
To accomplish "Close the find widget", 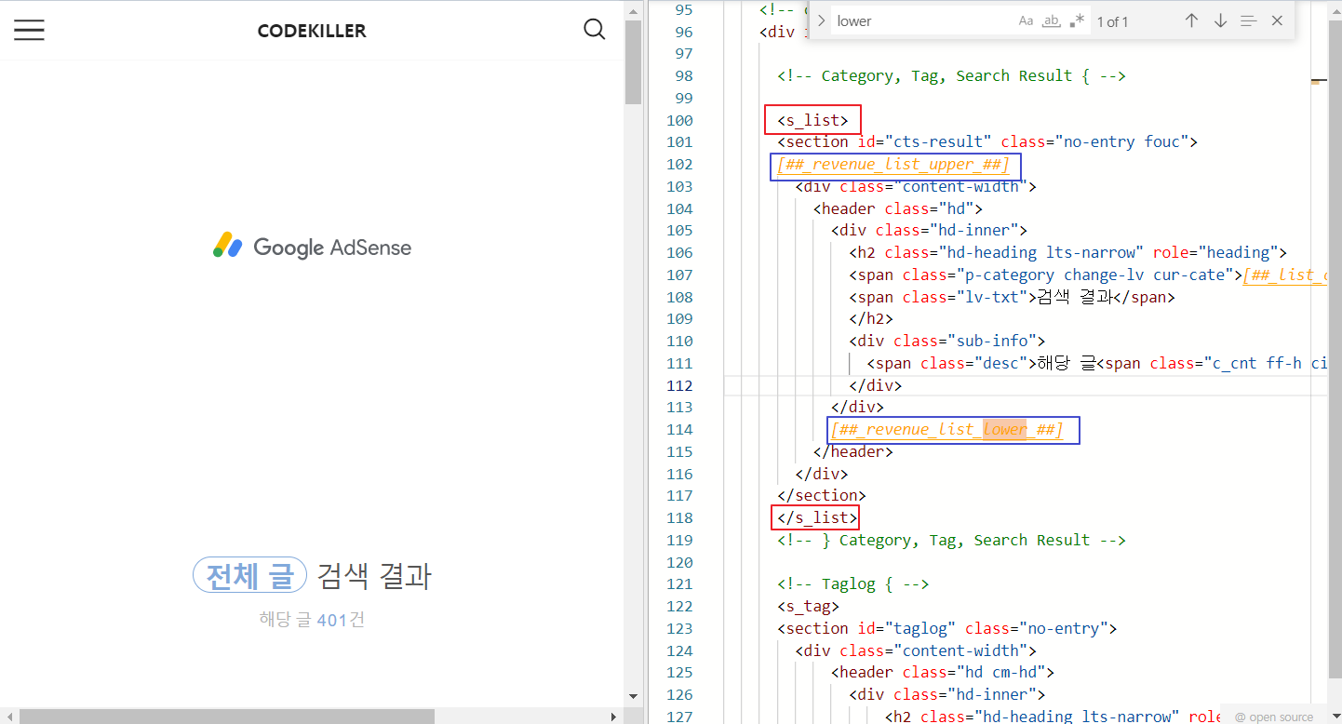I will tap(1277, 20).
